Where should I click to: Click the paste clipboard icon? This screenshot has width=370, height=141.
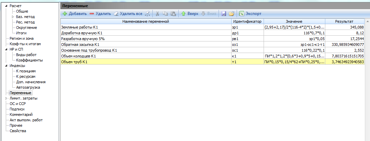173,14
